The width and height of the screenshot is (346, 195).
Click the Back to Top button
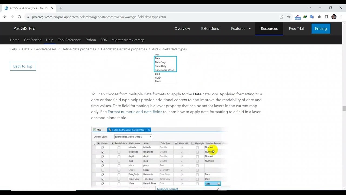[23, 66]
